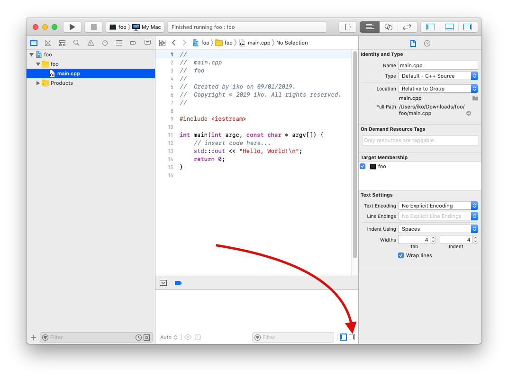This screenshot has width=508, height=379.
Task: Disable the Wrap lines checkbox
Action: point(401,255)
